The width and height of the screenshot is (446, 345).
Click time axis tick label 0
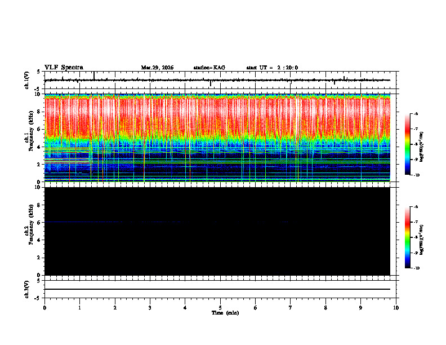(44, 308)
